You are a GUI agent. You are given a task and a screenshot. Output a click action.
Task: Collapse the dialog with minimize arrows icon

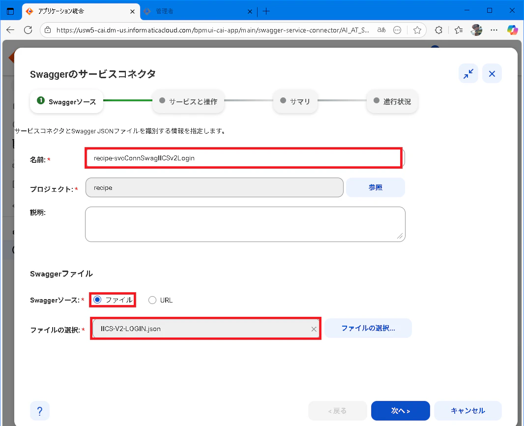tap(468, 74)
